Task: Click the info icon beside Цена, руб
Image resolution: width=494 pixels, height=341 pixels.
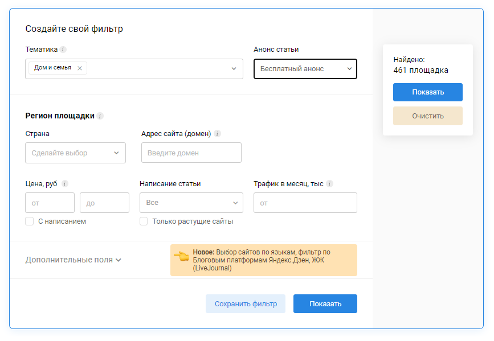Action: click(65, 184)
